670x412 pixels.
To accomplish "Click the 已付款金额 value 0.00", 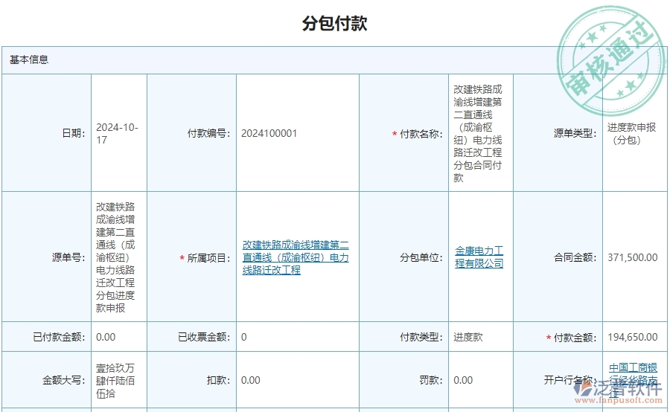I will coord(106,337).
